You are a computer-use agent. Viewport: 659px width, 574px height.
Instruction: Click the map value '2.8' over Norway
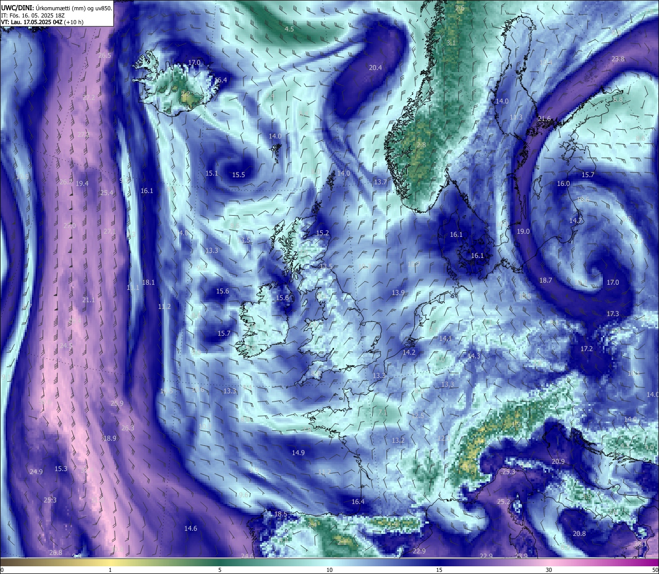421,145
